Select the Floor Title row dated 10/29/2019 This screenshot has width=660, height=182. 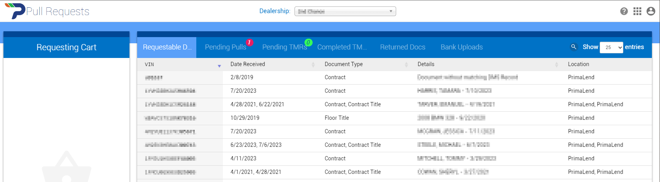(336, 118)
